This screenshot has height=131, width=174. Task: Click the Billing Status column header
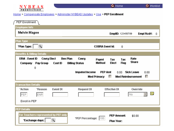pos(75,63)
